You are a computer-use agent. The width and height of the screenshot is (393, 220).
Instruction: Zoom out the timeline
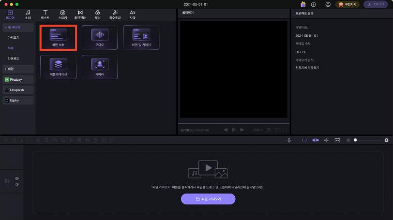pyautogui.click(x=348, y=140)
